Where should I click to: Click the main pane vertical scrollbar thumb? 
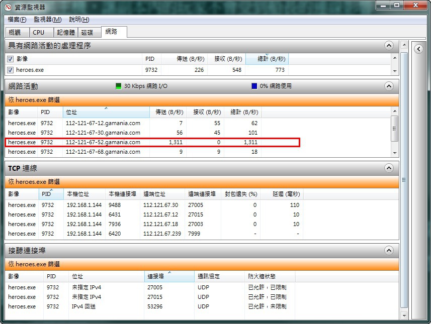tap(404, 180)
